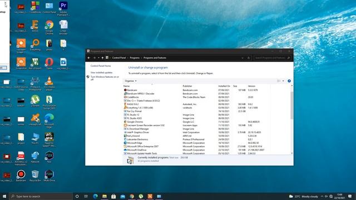
Task: Open Microsoft Store from the taskbar
Action: click(113, 196)
